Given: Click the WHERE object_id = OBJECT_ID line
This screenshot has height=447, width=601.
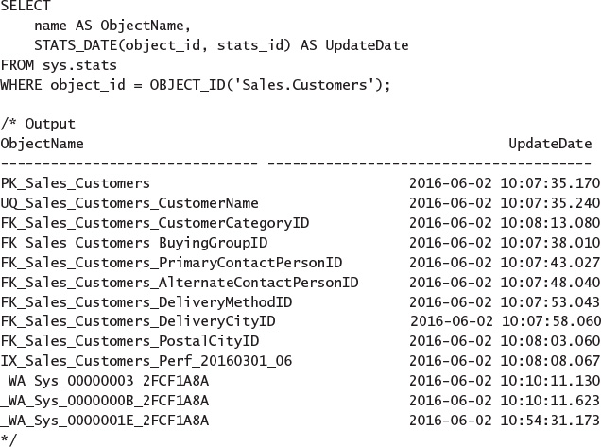Looking at the screenshot, I should coord(195,85).
